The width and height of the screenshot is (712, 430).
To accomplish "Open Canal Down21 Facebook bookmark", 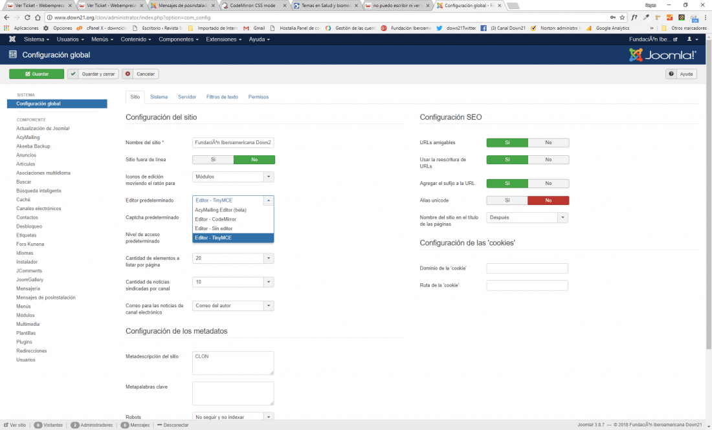I will pyautogui.click(x=503, y=28).
